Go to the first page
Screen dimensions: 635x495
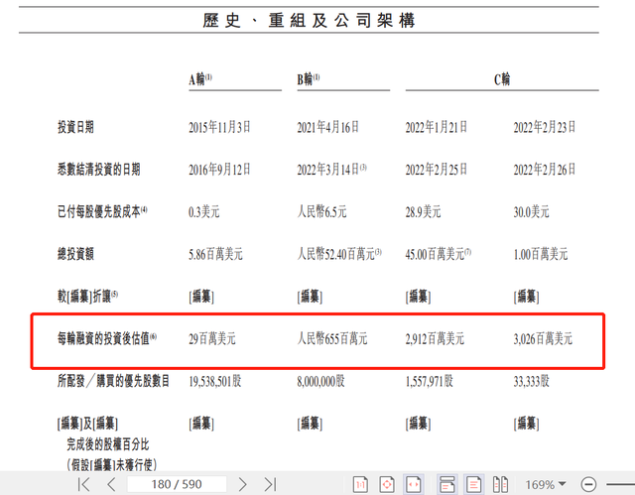84,484
